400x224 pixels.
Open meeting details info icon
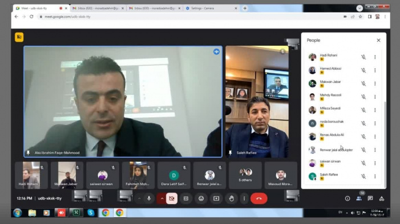[347, 198]
